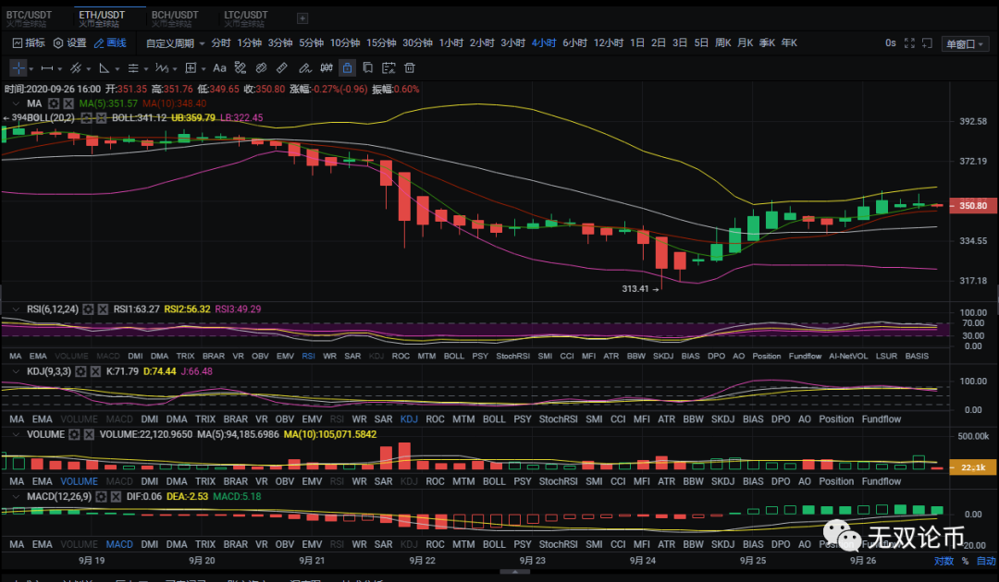
Task: Click the magnet snap drawing icon
Action: coord(262,67)
